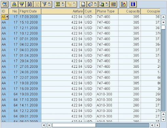Screen dimensions: 167x128
Task: Select flight date 19.08.2009 cell
Action: tap(30, 84)
